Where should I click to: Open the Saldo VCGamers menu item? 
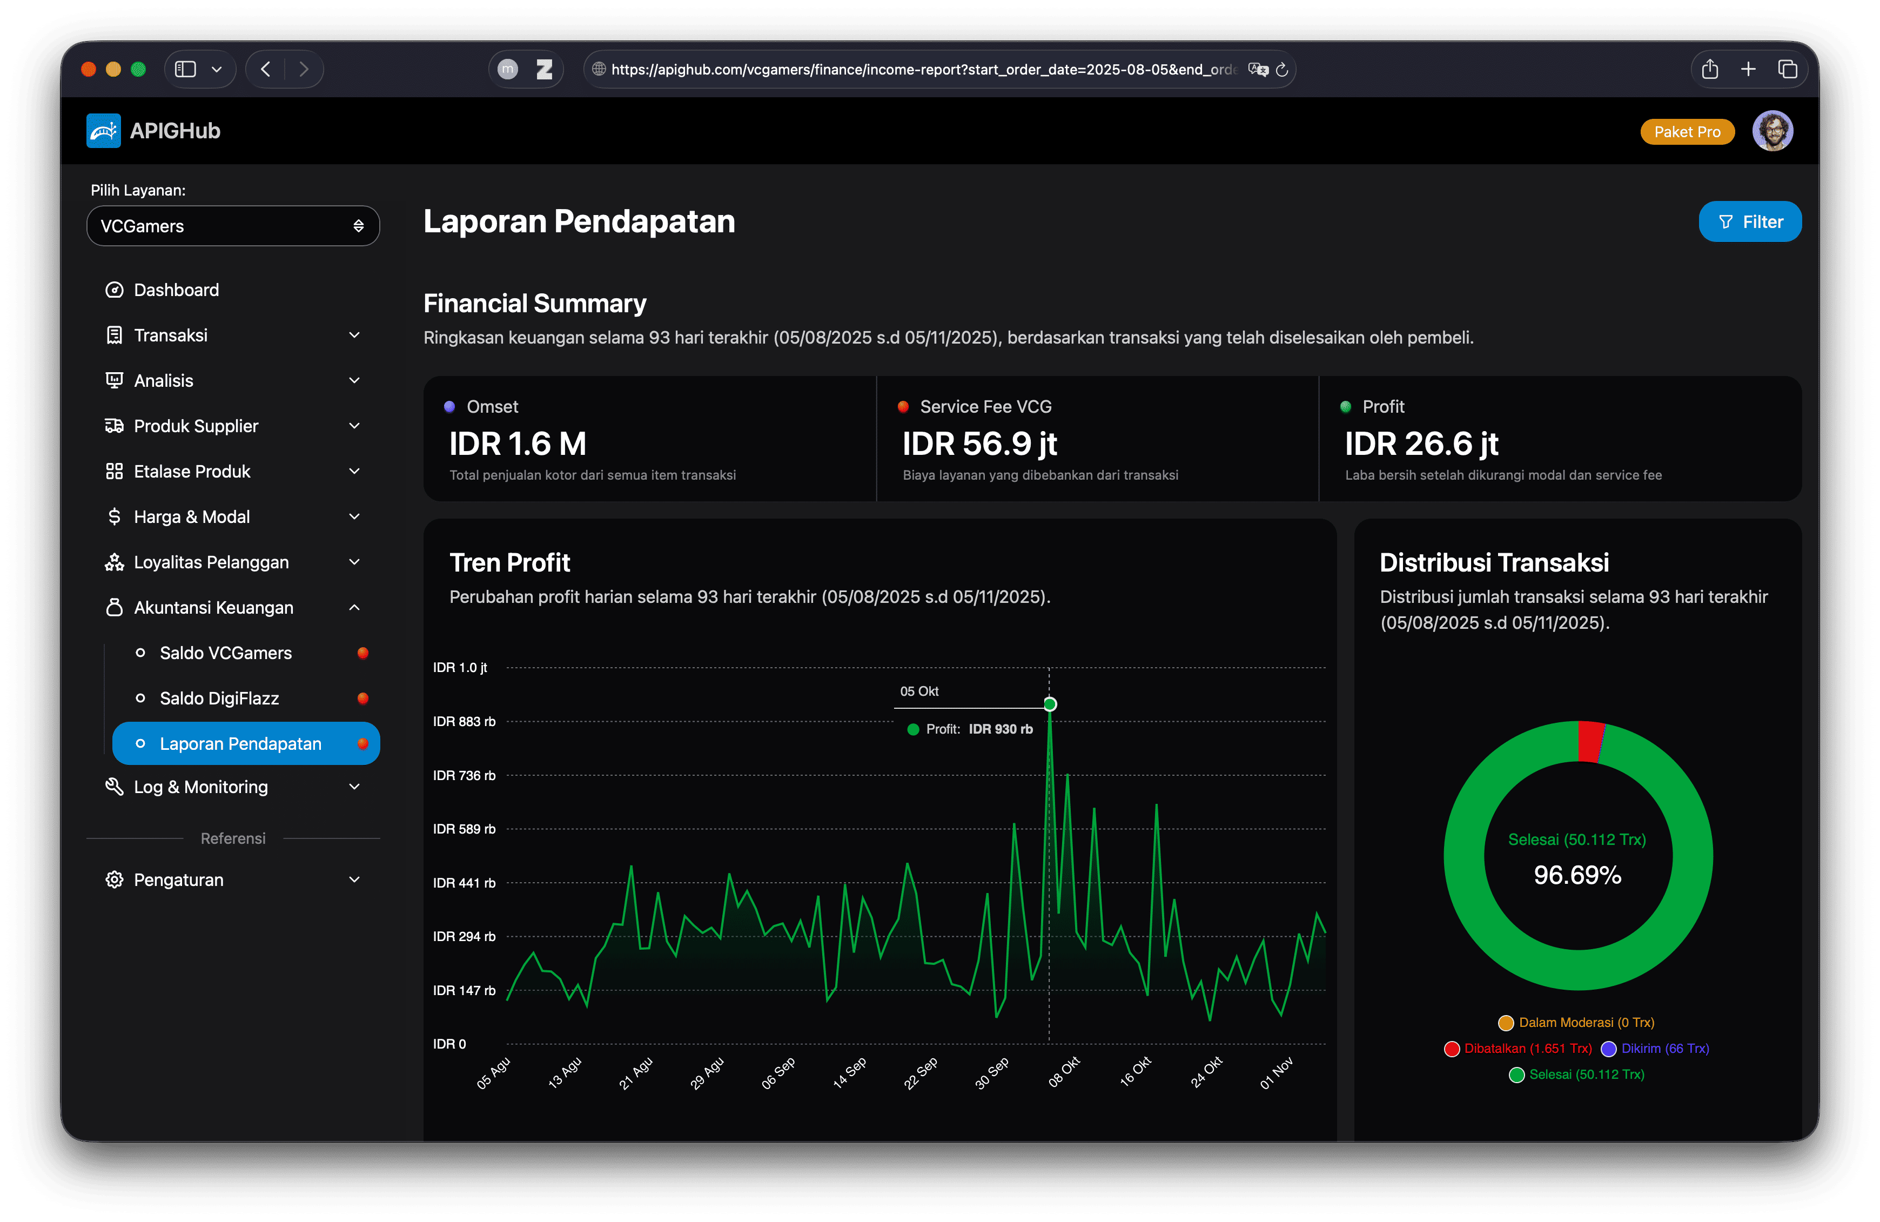[x=225, y=653]
